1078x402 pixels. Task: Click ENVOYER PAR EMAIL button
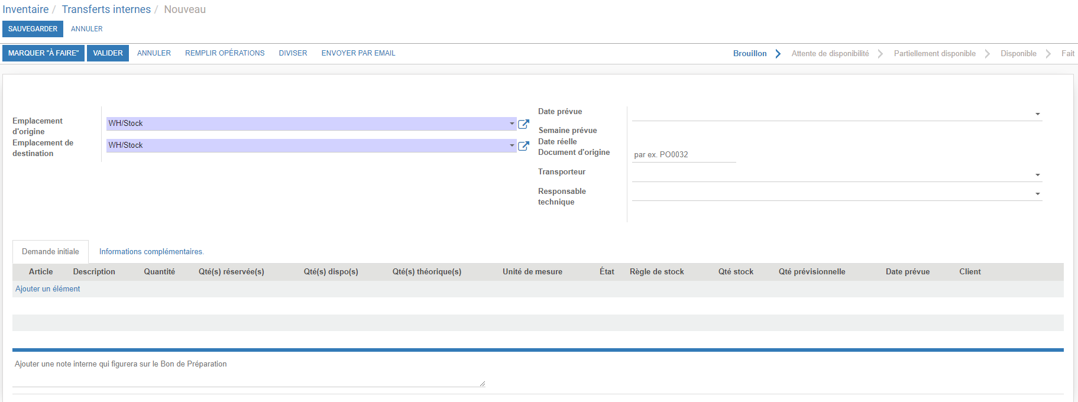point(358,53)
